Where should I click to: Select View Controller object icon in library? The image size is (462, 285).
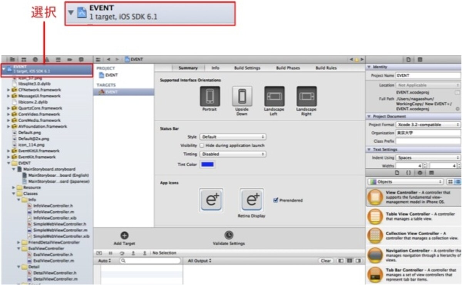pos(375,197)
